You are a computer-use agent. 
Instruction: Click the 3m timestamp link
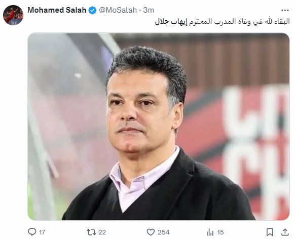[x=149, y=10]
